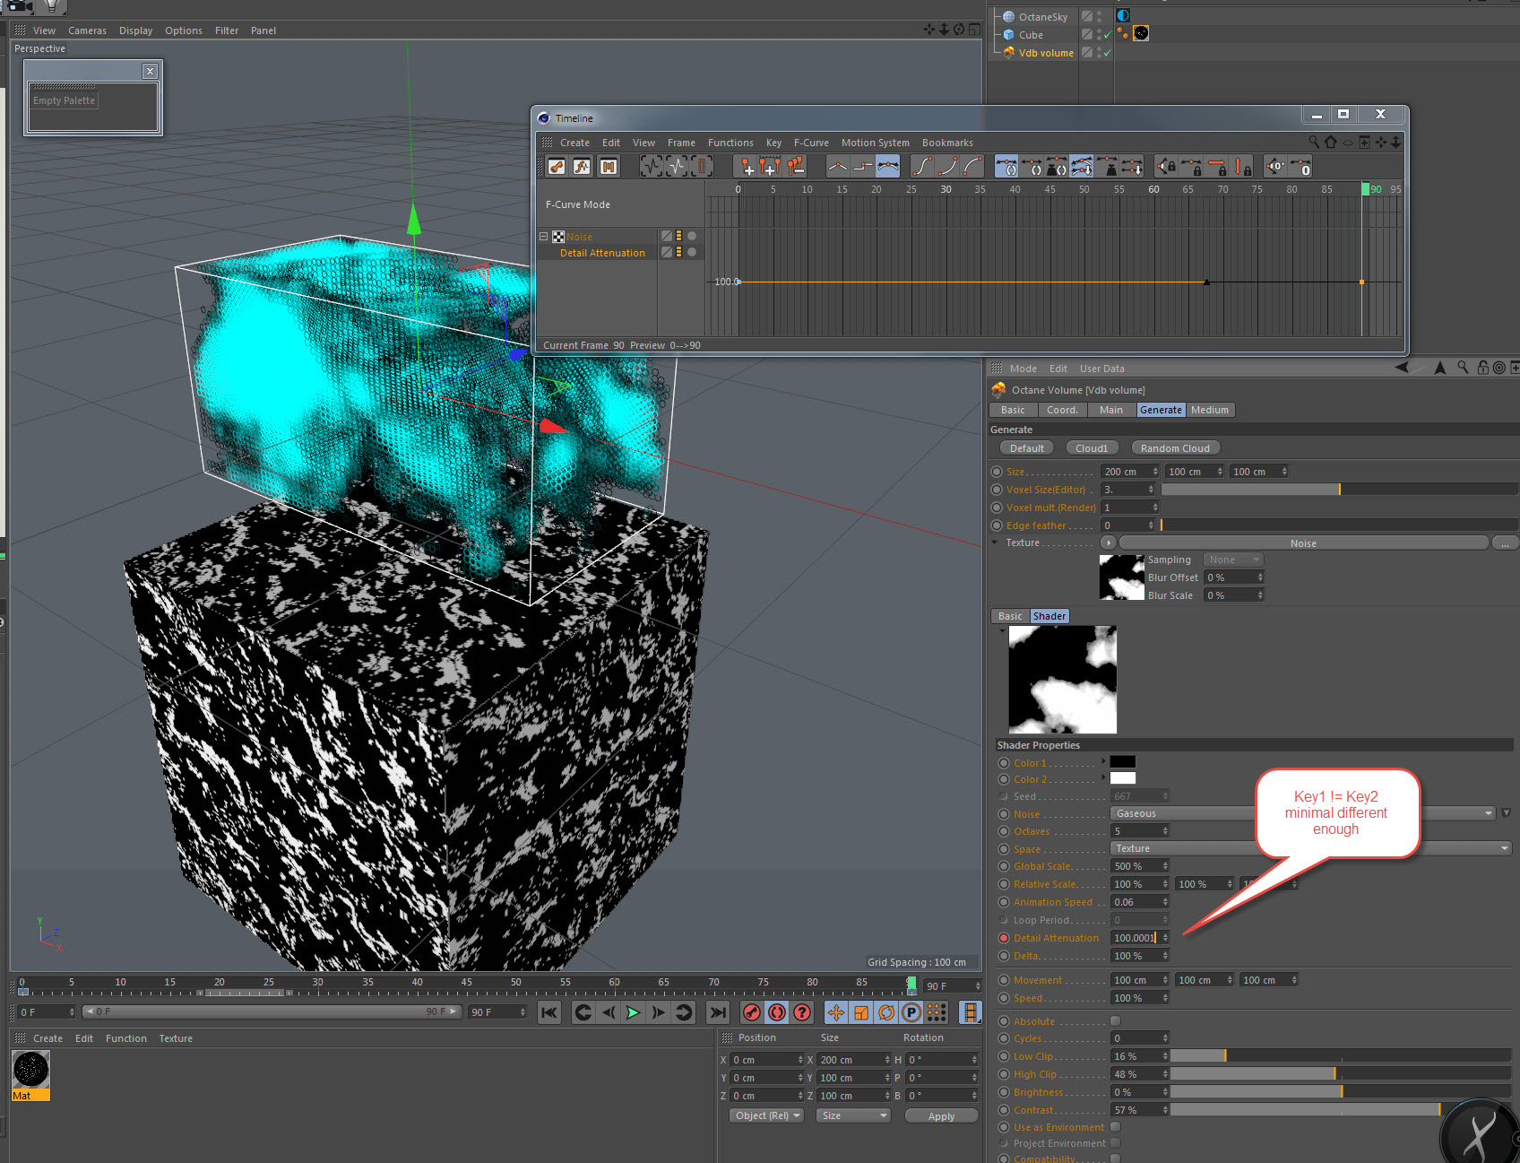Set linear interpolation in Timeline toolbar

pos(837,166)
